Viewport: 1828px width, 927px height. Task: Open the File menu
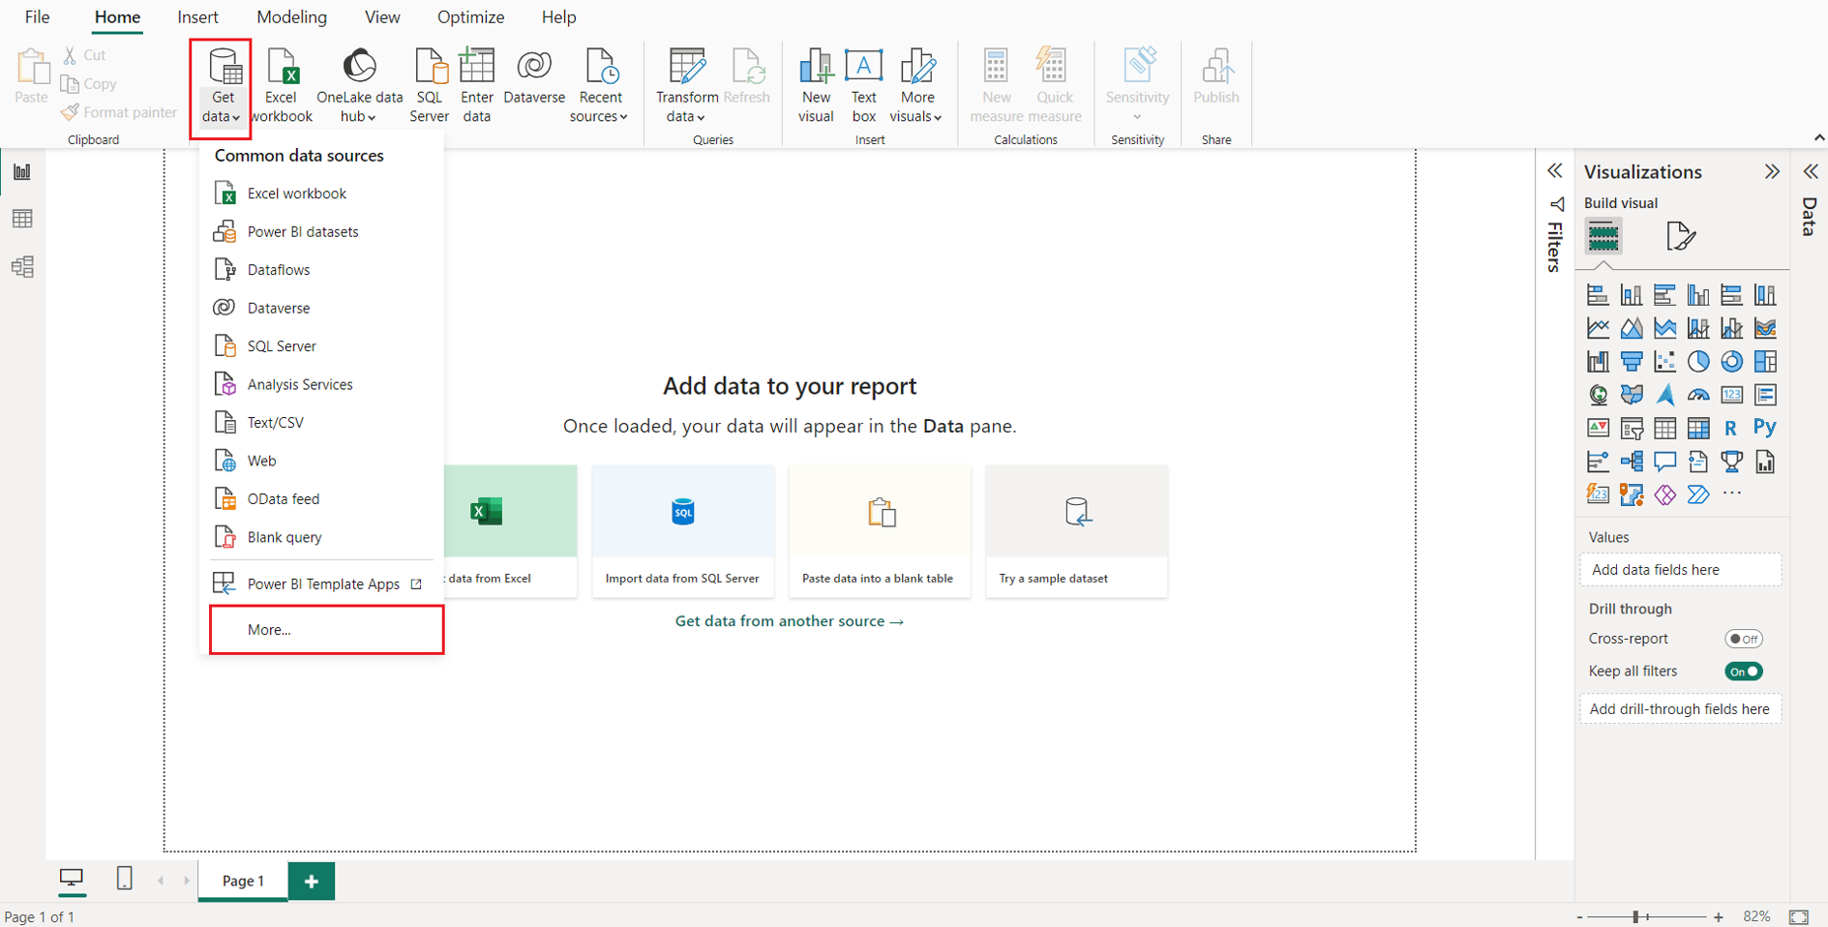point(37,17)
